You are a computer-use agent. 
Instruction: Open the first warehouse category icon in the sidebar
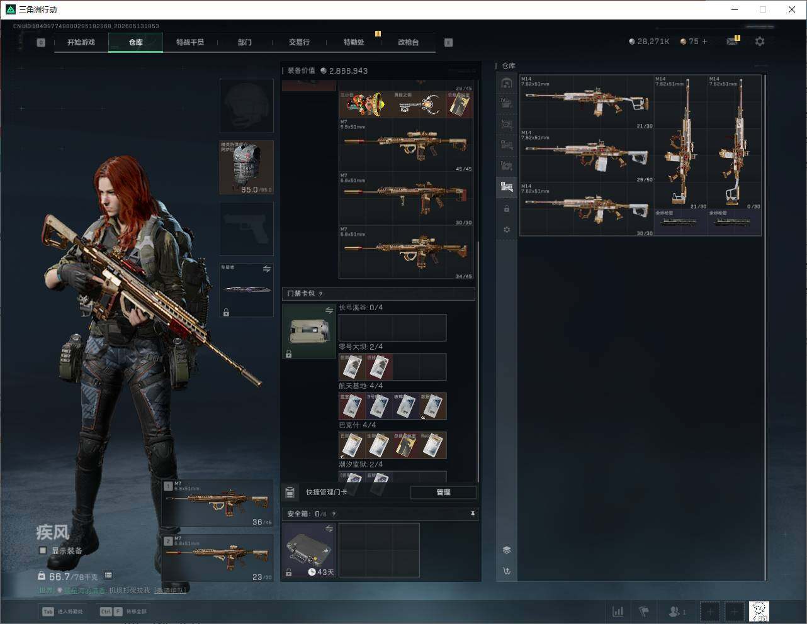[x=507, y=83]
